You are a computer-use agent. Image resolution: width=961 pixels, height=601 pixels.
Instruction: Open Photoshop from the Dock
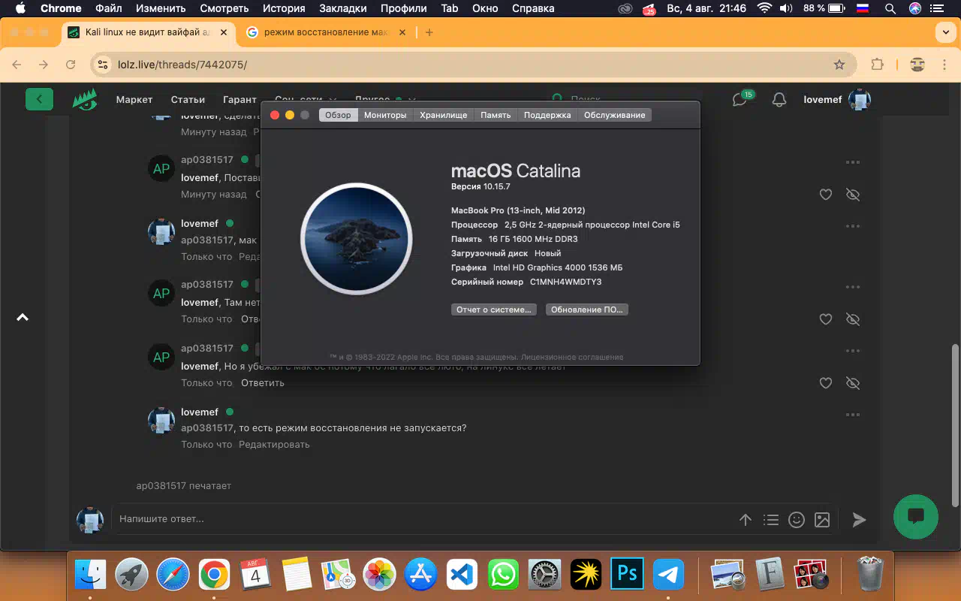(627, 575)
